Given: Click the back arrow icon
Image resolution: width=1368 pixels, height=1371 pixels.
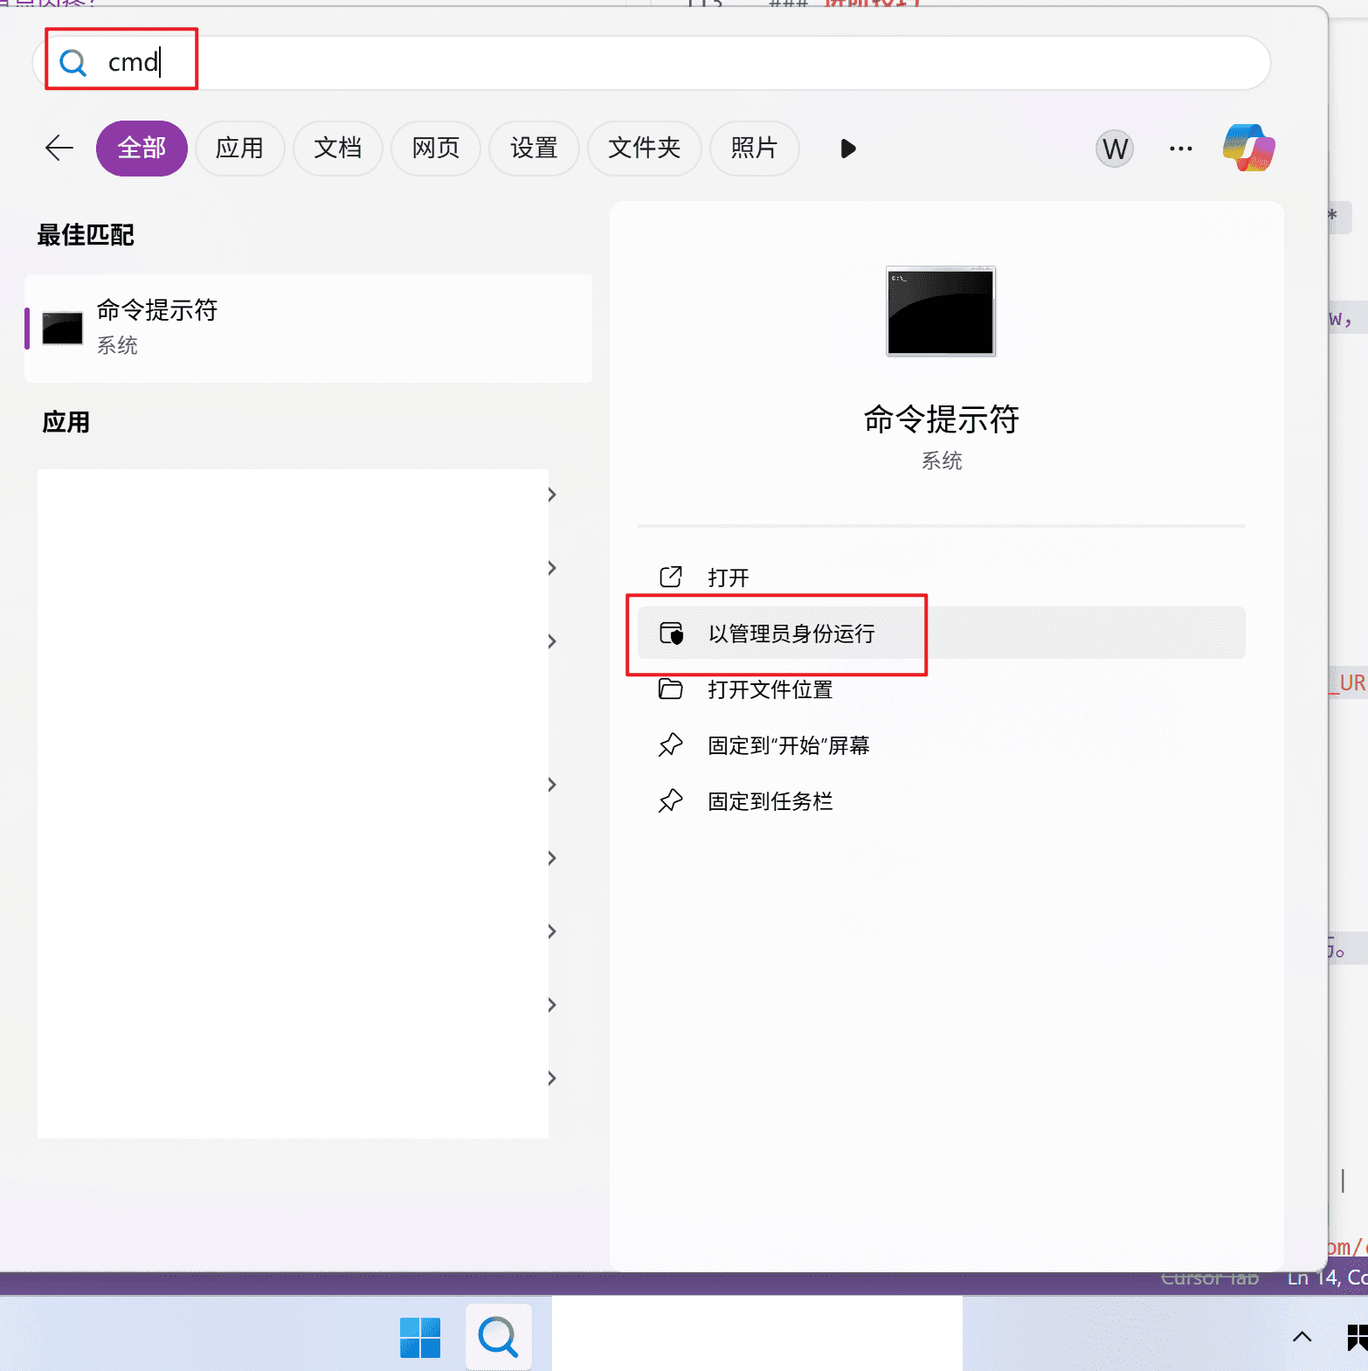Looking at the screenshot, I should click(59, 148).
